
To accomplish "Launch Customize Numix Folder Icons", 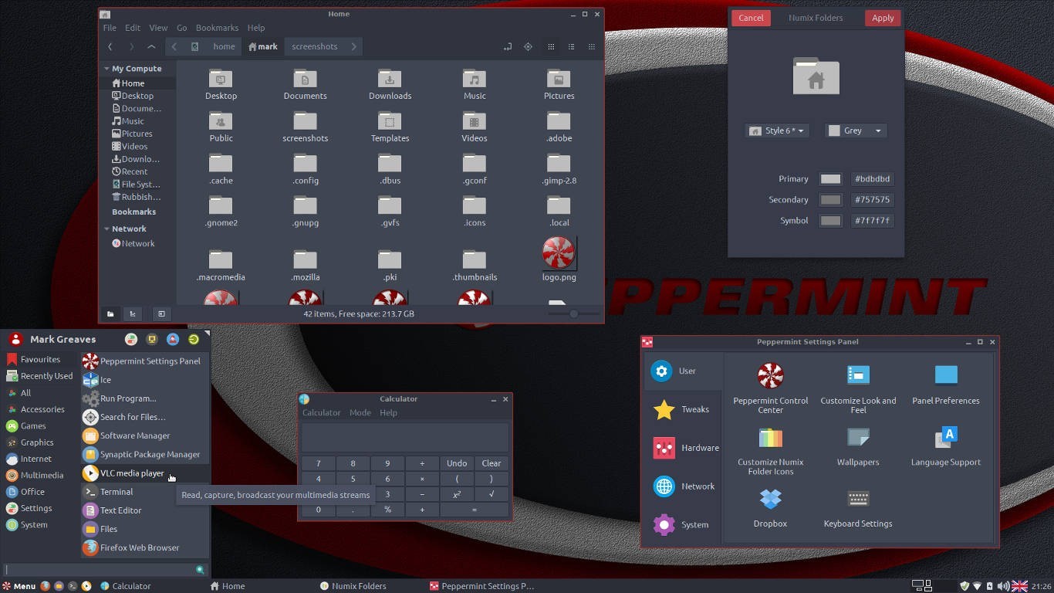I will [770, 449].
